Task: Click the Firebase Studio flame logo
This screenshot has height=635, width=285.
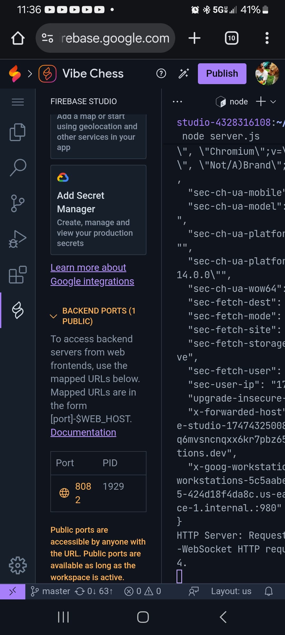Action: click(15, 74)
